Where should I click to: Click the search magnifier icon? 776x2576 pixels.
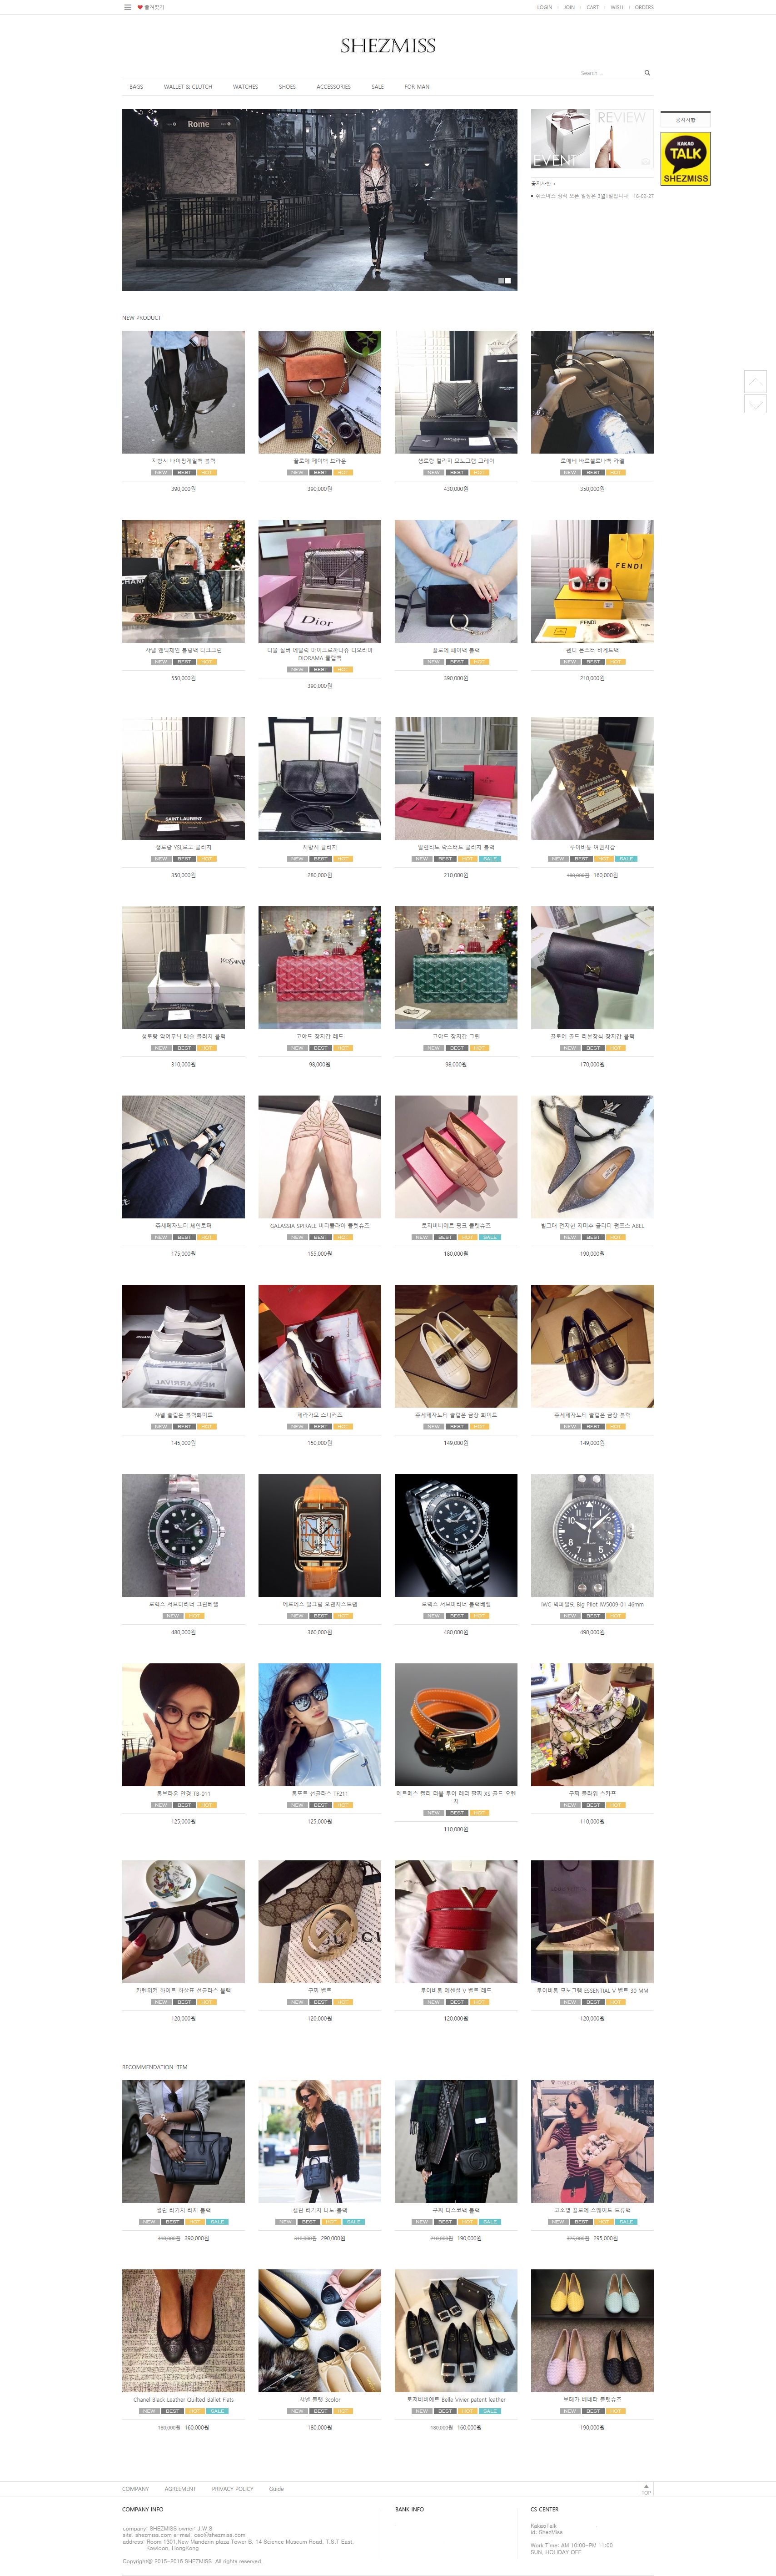tap(647, 73)
